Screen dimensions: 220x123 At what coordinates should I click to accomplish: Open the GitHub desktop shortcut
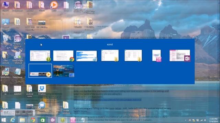(x=42, y=107)
